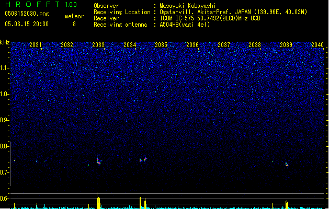
Task: Click the HROFFT program title text
Action: [x=32, y=4]
